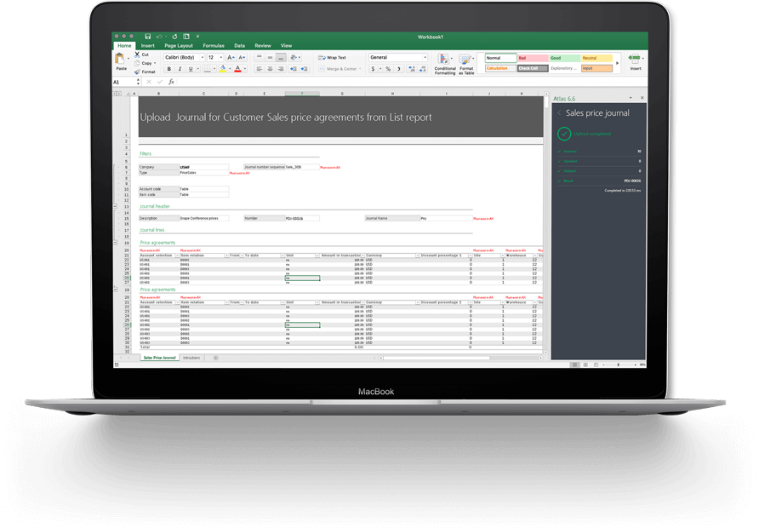The height and width of the screenshot is (528, 759).
Task: Align text right
Action: (281, 69)
